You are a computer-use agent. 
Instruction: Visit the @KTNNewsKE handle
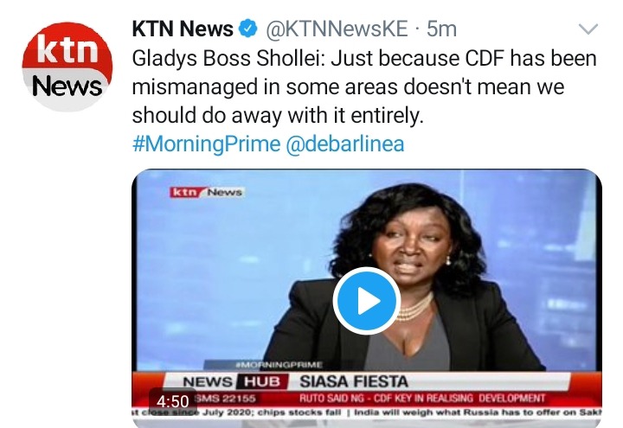click(x=337, y=29)
